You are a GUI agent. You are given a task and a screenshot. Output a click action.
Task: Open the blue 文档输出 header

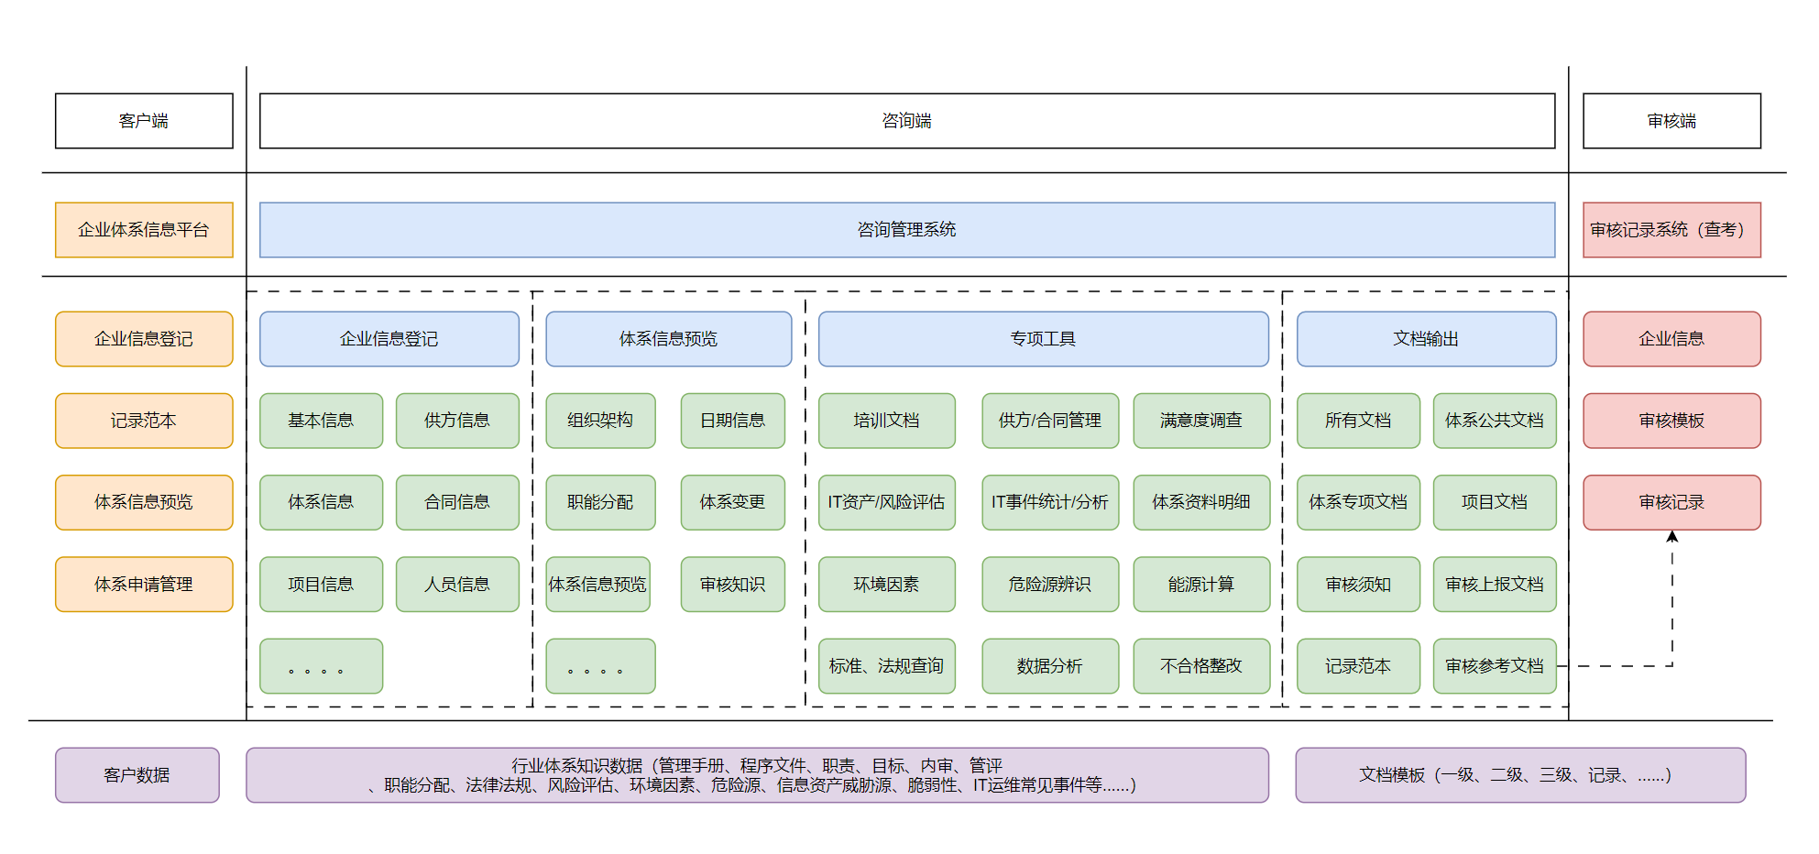(1426, 339)
